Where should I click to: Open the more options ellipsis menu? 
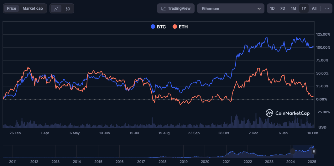[327, 8]
